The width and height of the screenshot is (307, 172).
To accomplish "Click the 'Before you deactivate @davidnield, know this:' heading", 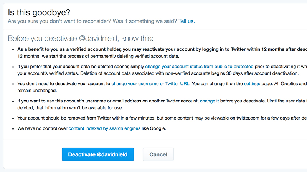I will [x=81, y=39].
